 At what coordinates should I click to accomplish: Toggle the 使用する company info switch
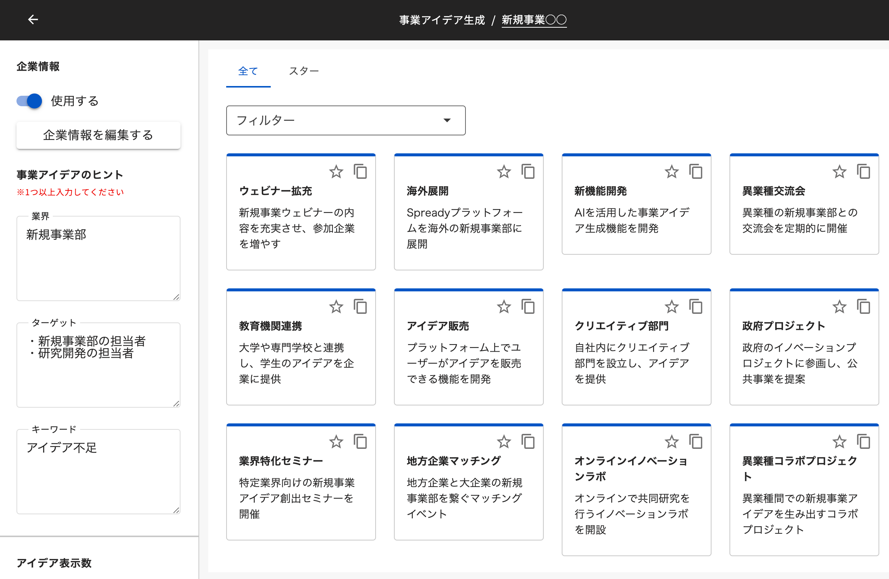30,101
